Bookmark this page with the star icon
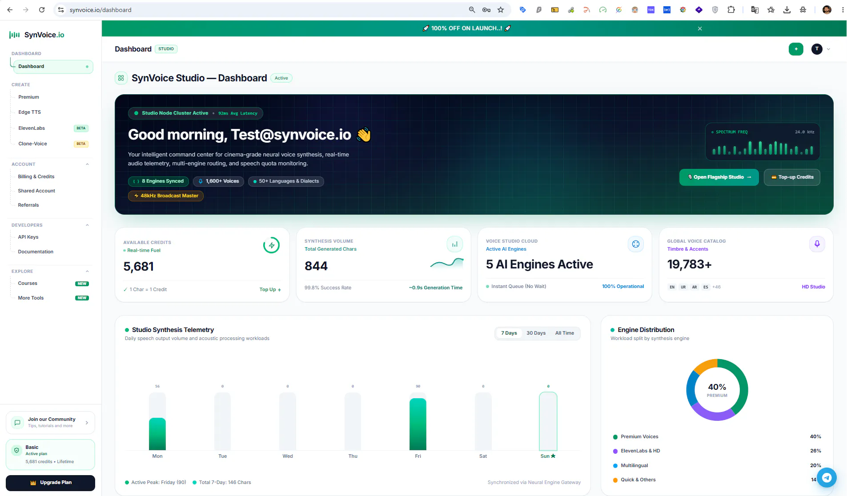Viewport: 847px width, 496px height. click(501, 10)
